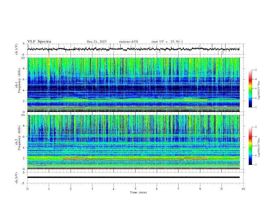Click the ch.2 "Frequency (kHz)" axis label
Screen dimensions: 274x212
19,138
